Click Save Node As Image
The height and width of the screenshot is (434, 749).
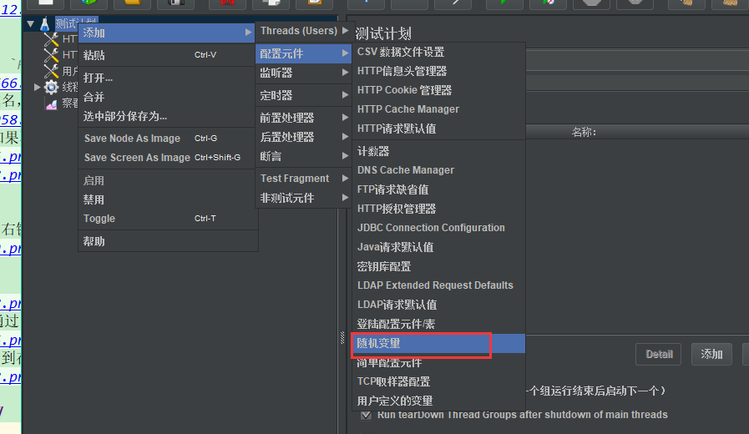pos(167,139)
